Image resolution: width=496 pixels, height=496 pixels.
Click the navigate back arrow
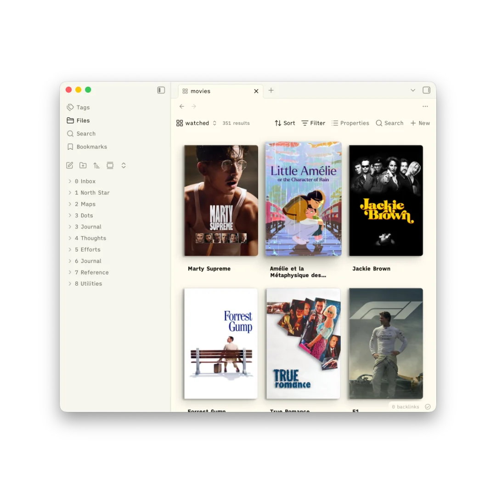point(182,107)
